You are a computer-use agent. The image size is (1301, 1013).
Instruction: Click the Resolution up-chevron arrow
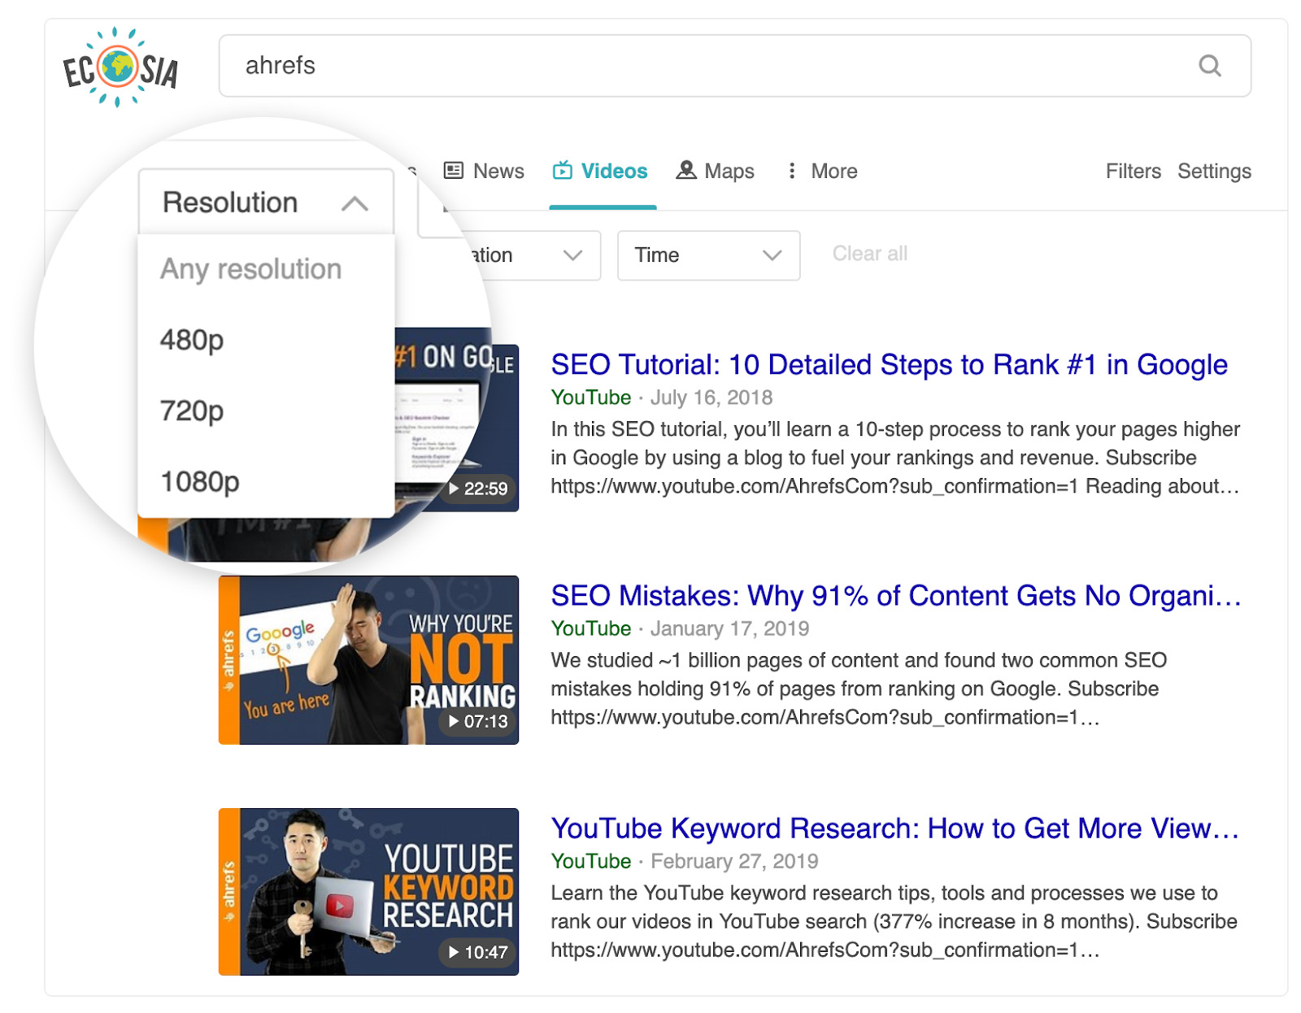point(355,203)
